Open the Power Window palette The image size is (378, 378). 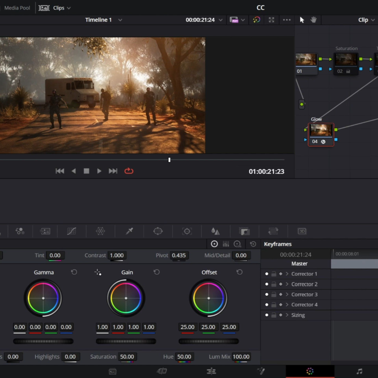point(158,231)
